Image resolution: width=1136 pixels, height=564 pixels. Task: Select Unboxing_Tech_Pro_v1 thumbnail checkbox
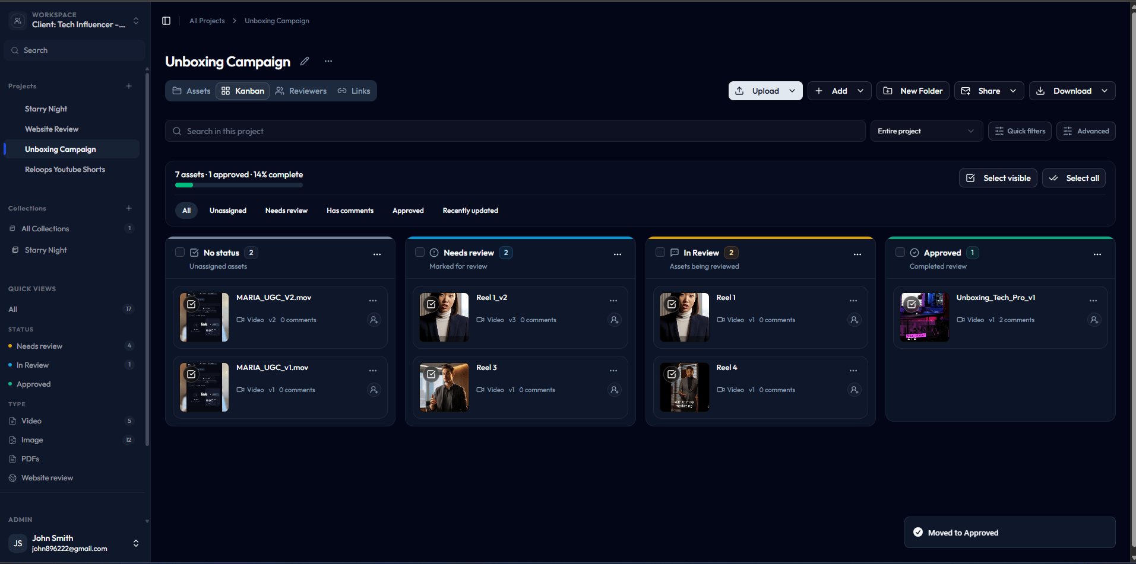[x=912, y=304]
